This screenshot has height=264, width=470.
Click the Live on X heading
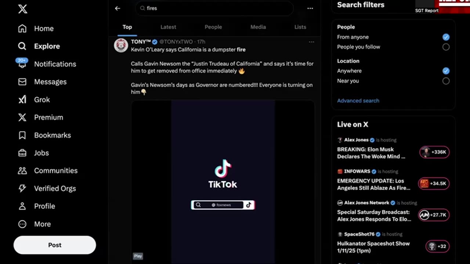click(x=352, y=124)
